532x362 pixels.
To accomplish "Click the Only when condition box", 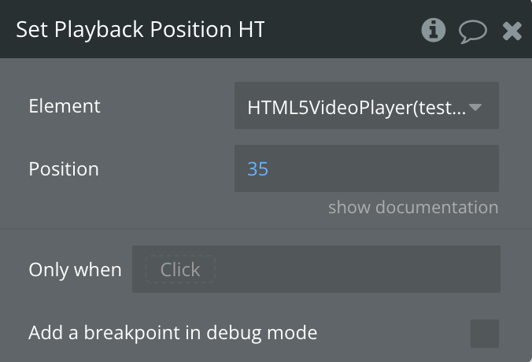I will 316,269.
